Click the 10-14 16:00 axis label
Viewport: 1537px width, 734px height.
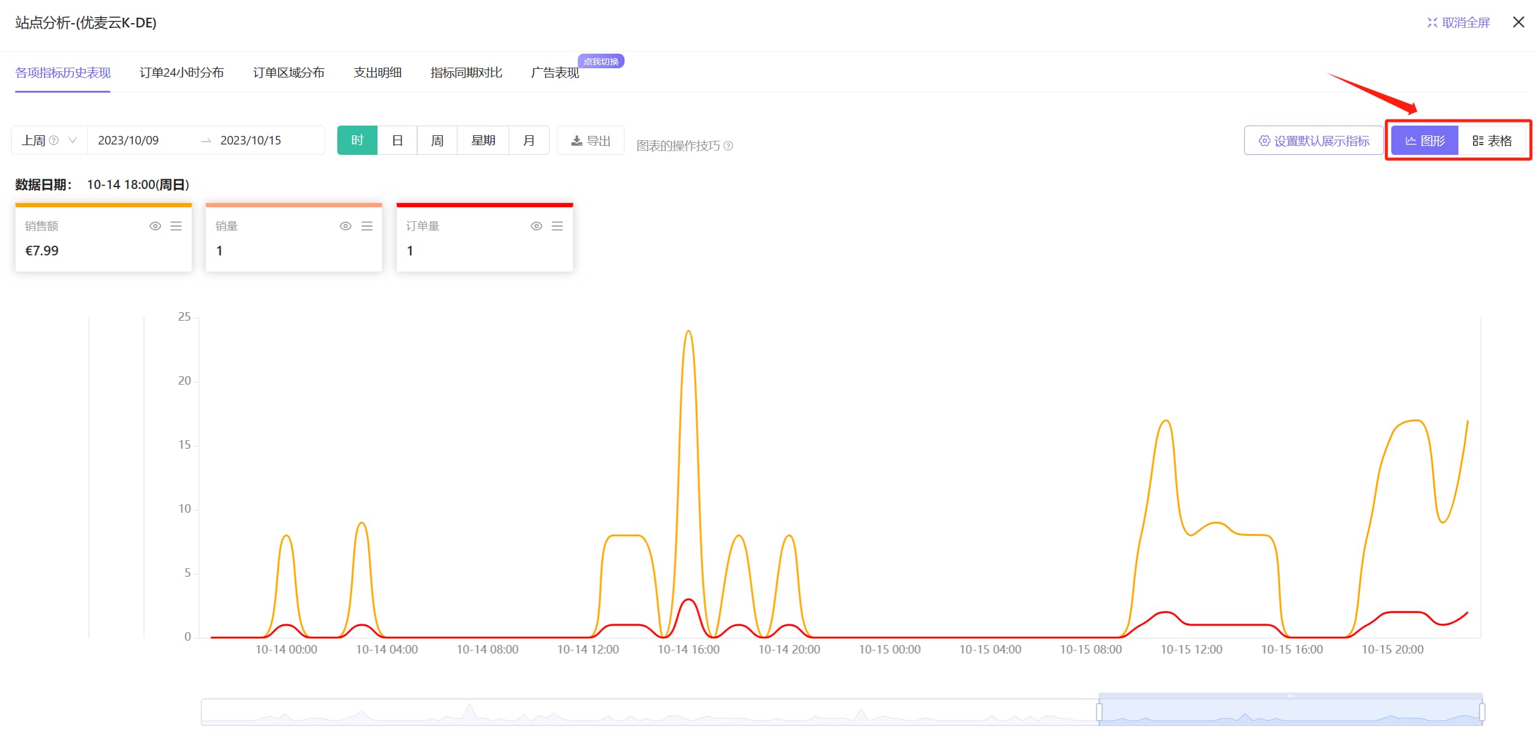pyautogui.click(x=689, y=650)
